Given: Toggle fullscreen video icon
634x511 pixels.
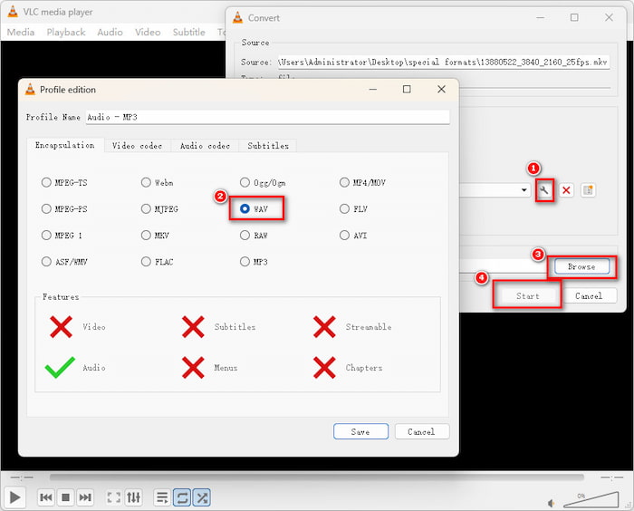Looking at the screenshot, I should pyautogui.click(x=113, y=497).
